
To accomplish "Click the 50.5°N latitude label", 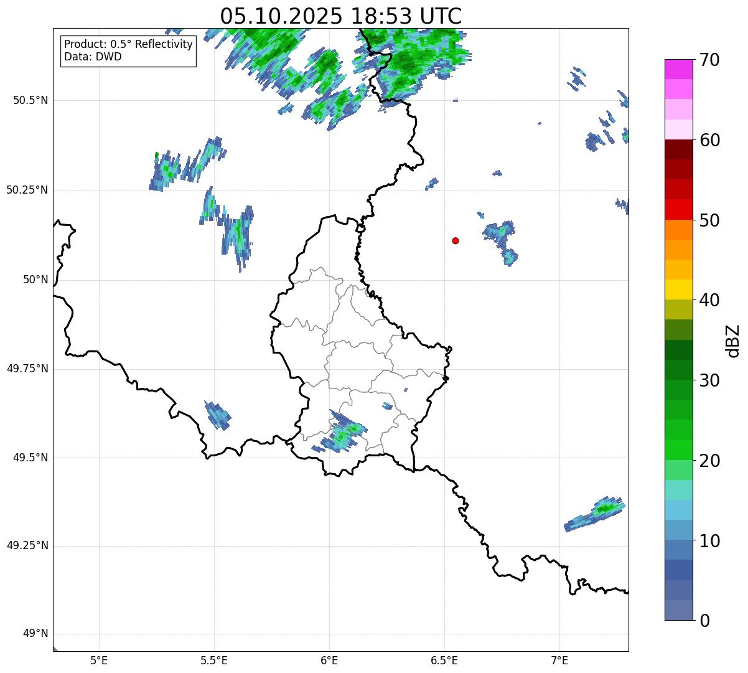I will click(30, 100).
